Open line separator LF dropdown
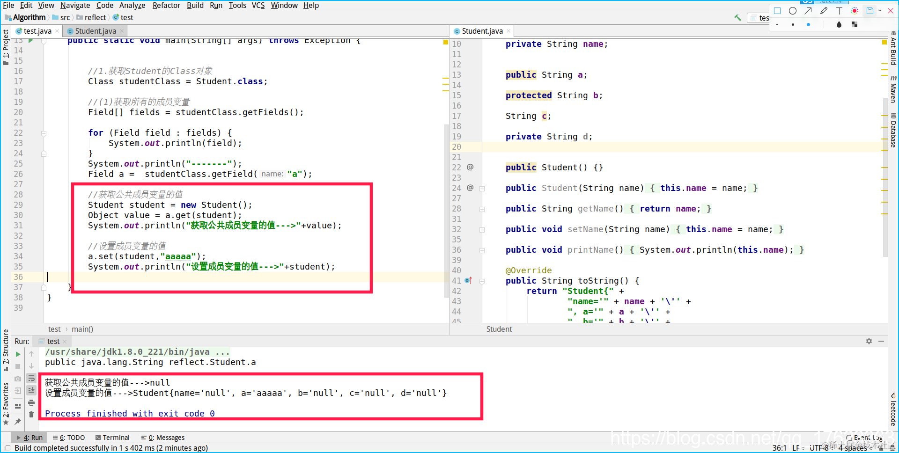This screenshot has height=453, width=899. [x=797, y=448]
